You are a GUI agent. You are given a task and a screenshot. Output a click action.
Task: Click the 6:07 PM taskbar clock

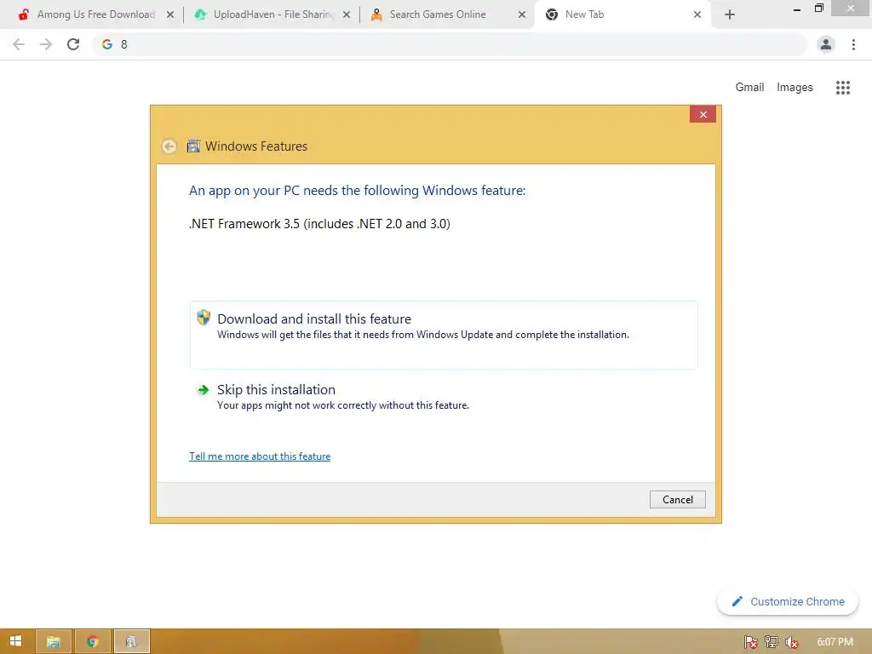pyautogui.click(x=835, y=642)
